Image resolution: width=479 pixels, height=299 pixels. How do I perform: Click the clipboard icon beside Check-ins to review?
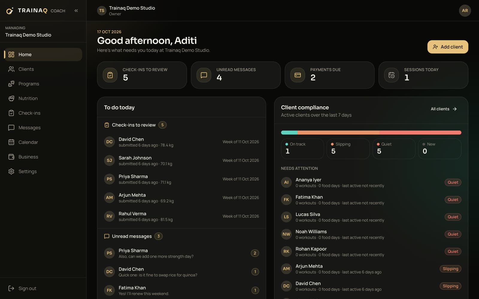coord(107,125)
